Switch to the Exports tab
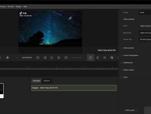 click(47, 81)
